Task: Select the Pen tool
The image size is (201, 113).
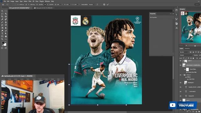Action: [6, 31]
